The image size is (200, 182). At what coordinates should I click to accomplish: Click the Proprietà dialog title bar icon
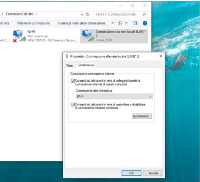pyautogui.click(x=67, y=56)
